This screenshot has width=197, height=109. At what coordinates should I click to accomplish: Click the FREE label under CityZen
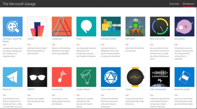[x=29, y=45]
